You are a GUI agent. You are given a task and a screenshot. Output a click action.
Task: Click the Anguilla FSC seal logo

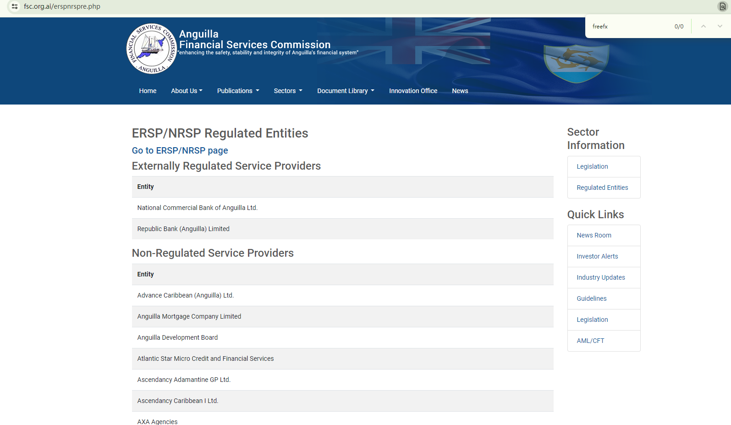pos(152,49)
